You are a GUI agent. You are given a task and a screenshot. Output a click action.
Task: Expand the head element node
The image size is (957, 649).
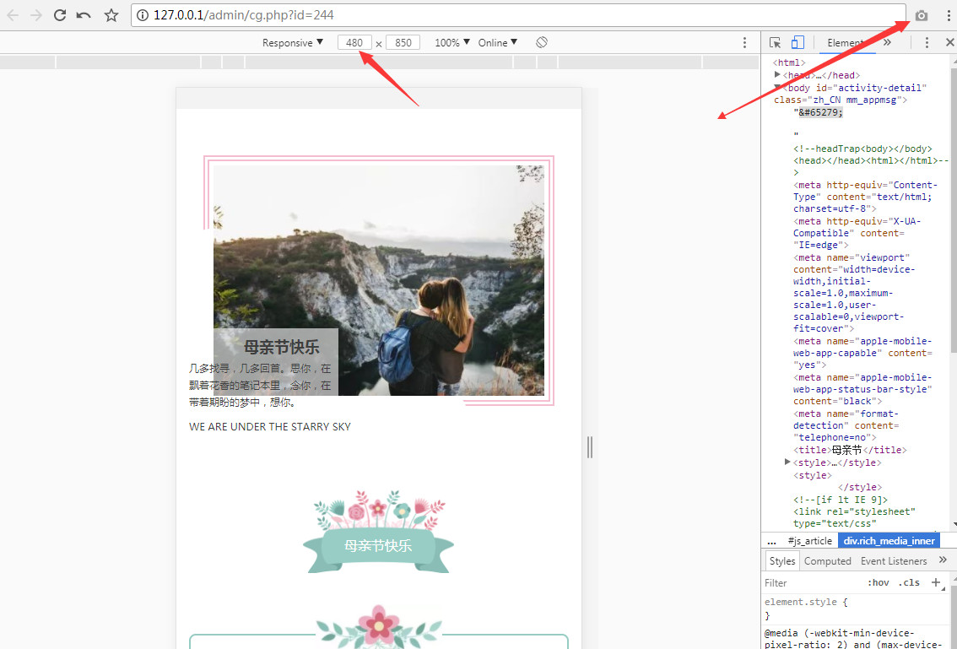[777, 74]
